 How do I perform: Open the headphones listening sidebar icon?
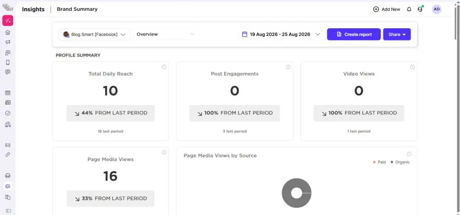coord(8,176)
